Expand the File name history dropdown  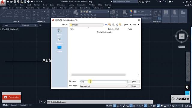point(126,82)
